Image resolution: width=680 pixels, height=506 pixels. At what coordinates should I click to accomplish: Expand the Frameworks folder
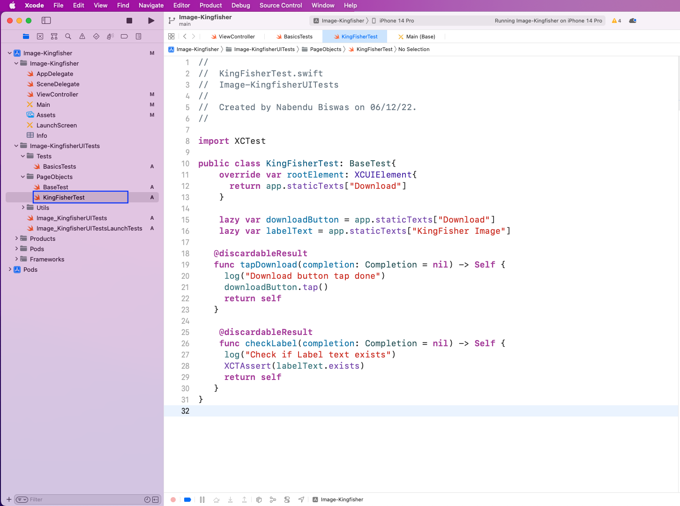click(x=16, y=259)
